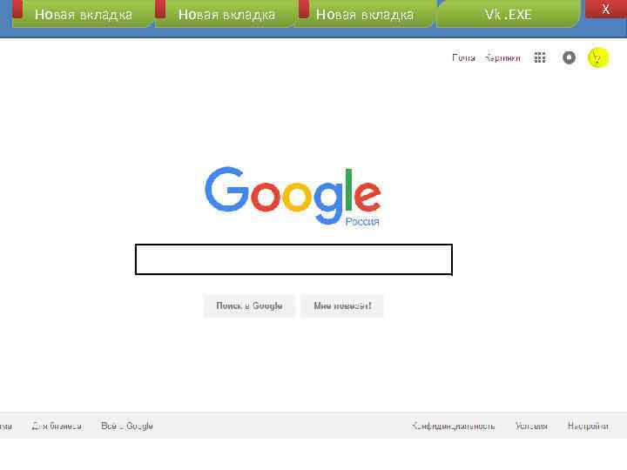
Task: Click the Google search input box
Action: click(x=293, y=259)
